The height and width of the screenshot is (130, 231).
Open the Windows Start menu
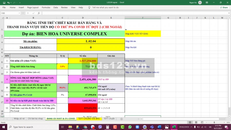4,127
